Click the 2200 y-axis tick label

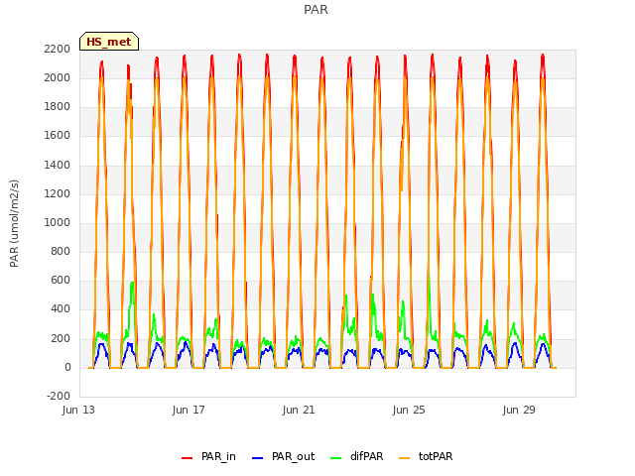click(x=58, y=49)
